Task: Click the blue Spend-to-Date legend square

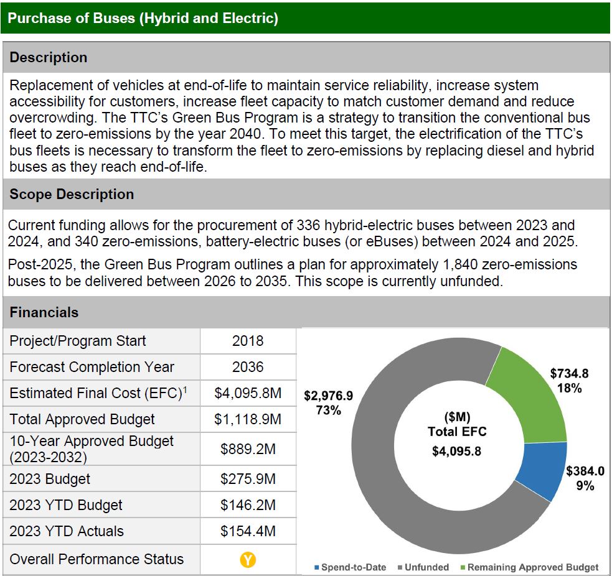Action: 317,567
